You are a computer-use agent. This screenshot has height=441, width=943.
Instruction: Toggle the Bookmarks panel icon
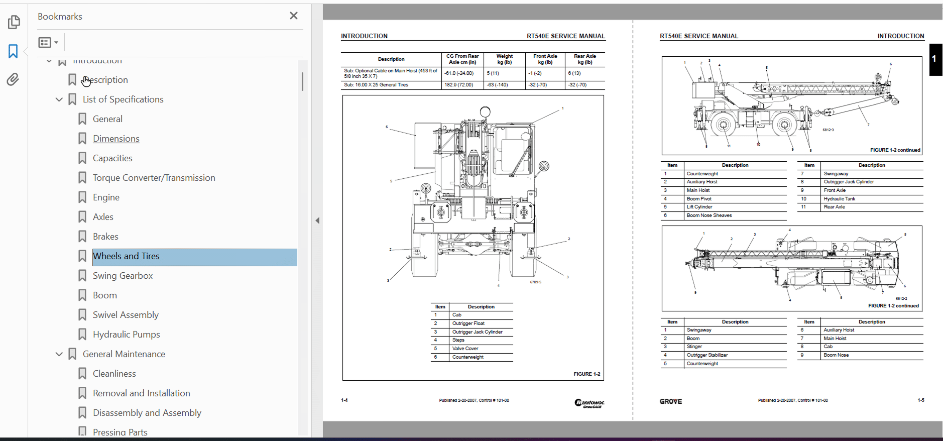point(13,51)
